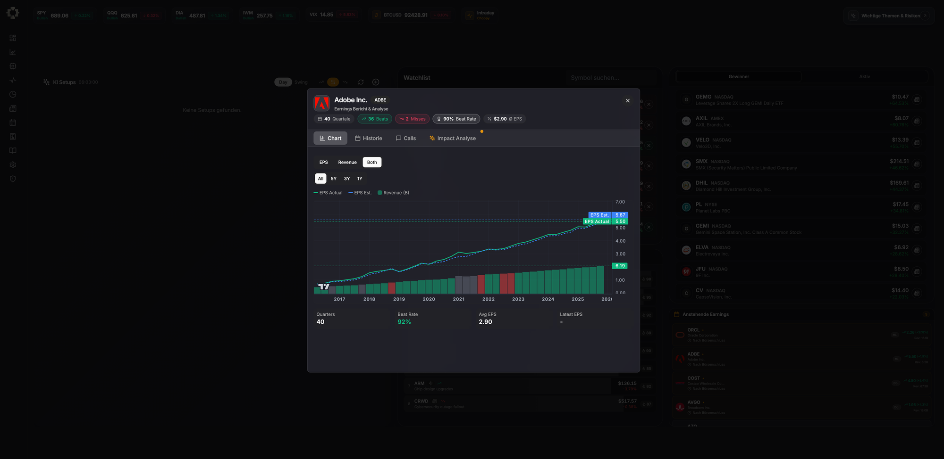944x459 pixels.
Task: Click the TradingView logo on the chart
Action: click(324, 287)
